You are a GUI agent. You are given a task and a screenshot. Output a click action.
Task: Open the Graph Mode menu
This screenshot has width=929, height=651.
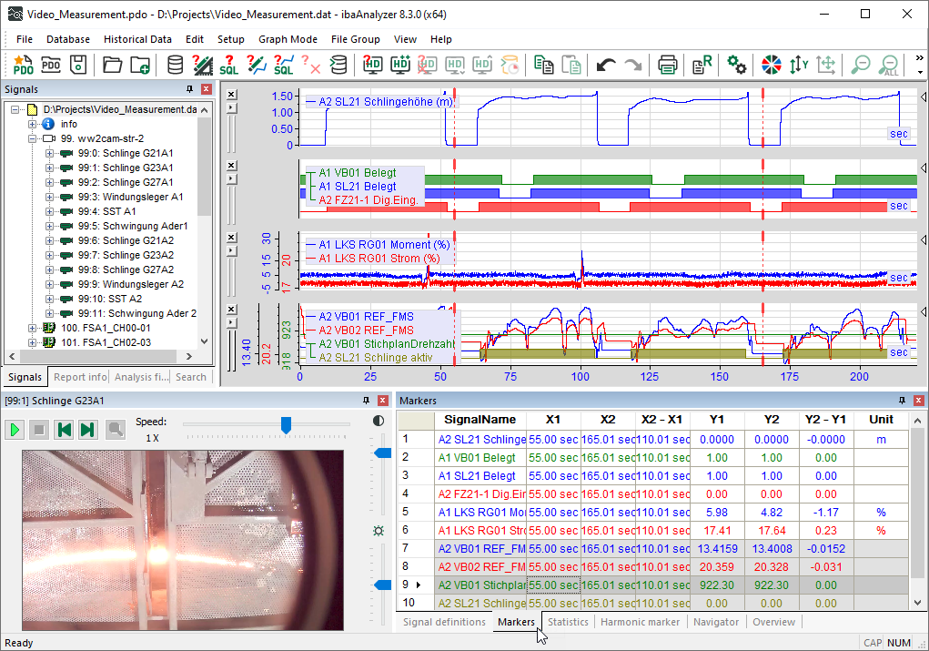[x=288, y=39]
